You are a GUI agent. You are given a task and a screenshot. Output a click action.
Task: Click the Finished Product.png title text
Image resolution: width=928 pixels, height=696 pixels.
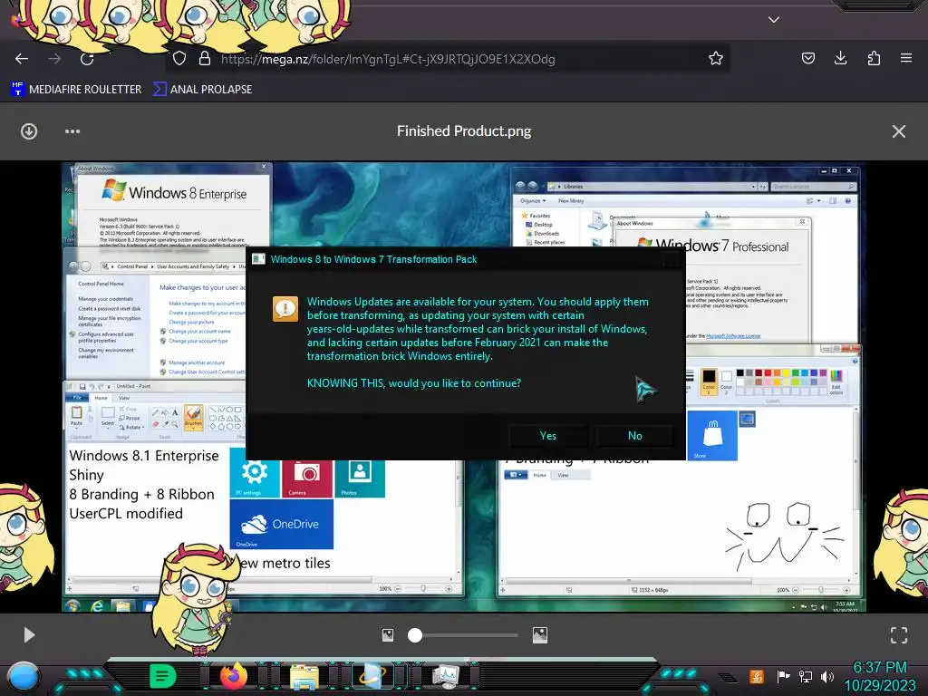(464, 130)
